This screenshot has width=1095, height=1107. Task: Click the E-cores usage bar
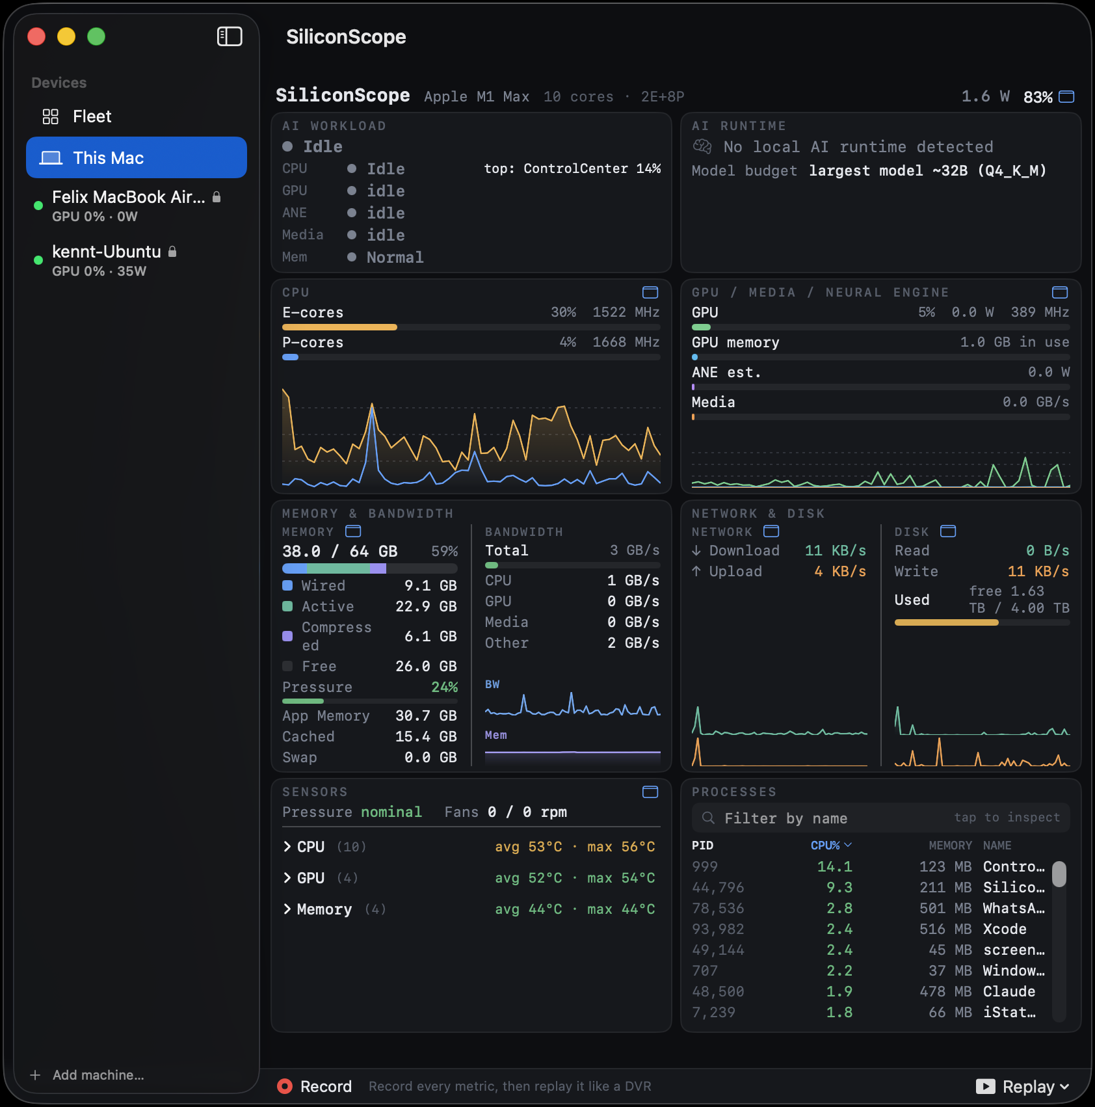(471, 327)
